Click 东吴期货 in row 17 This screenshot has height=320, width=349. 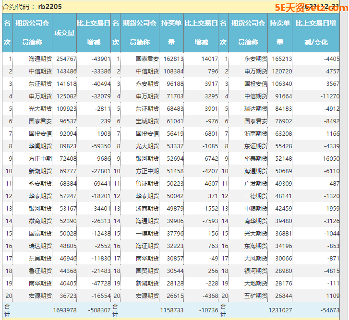click(39, 258)
